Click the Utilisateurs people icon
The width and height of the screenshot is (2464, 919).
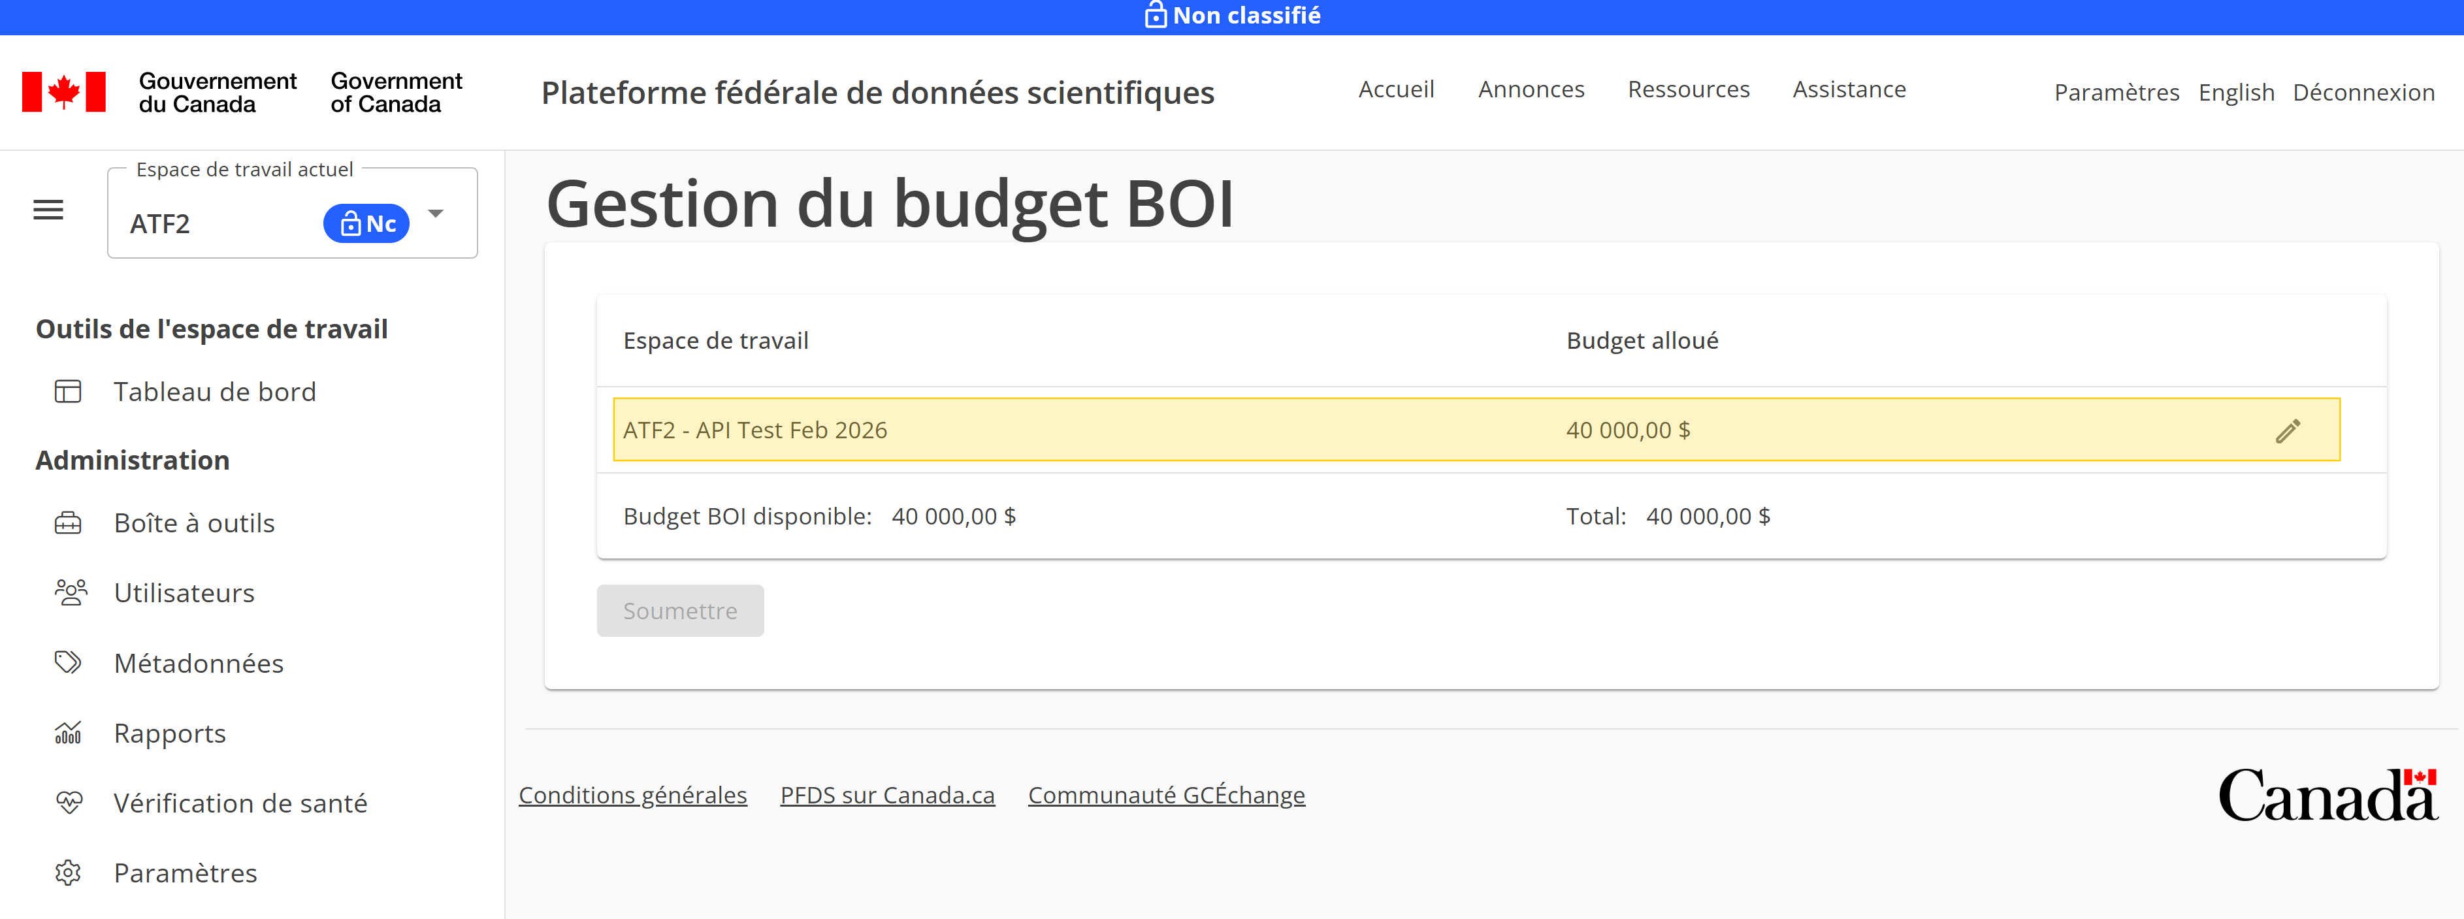point(68,592)
